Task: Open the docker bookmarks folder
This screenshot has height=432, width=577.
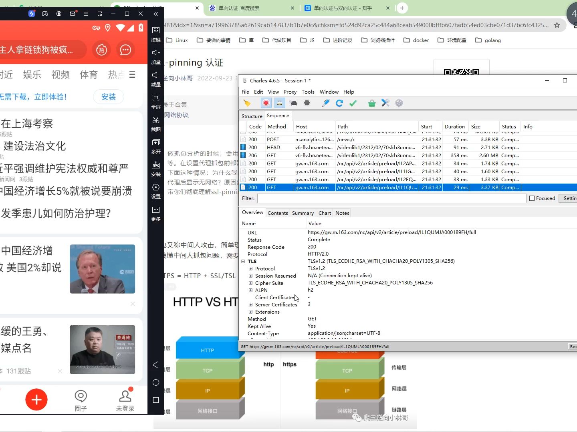Action: pos(416,40)
